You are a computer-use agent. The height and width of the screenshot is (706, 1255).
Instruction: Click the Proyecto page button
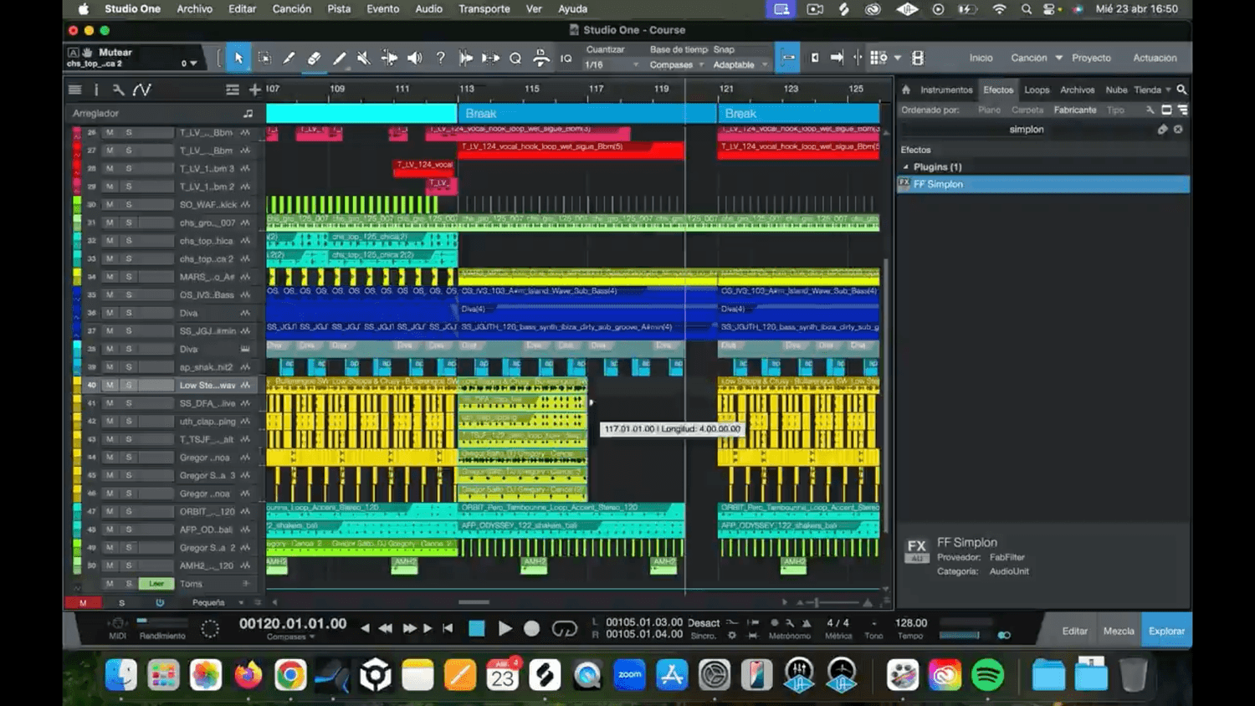(x=1091, y=58)
